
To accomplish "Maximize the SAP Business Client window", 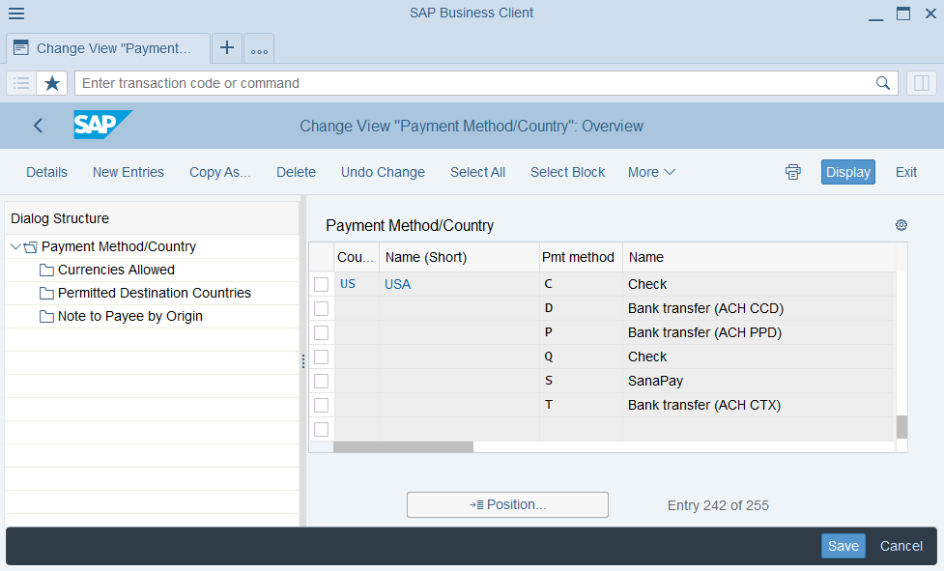I will (903, 14).
